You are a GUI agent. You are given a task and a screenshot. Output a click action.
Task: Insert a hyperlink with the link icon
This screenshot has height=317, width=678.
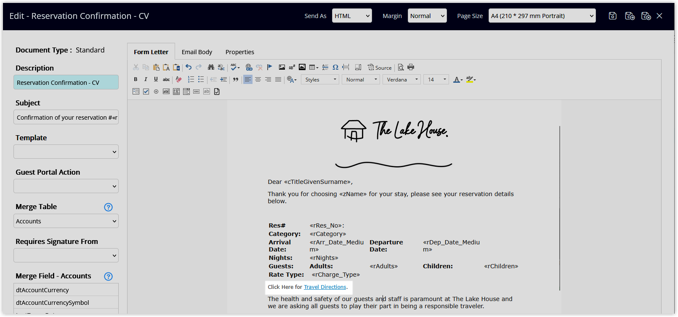pyautogui.click(x=249, y=67)
